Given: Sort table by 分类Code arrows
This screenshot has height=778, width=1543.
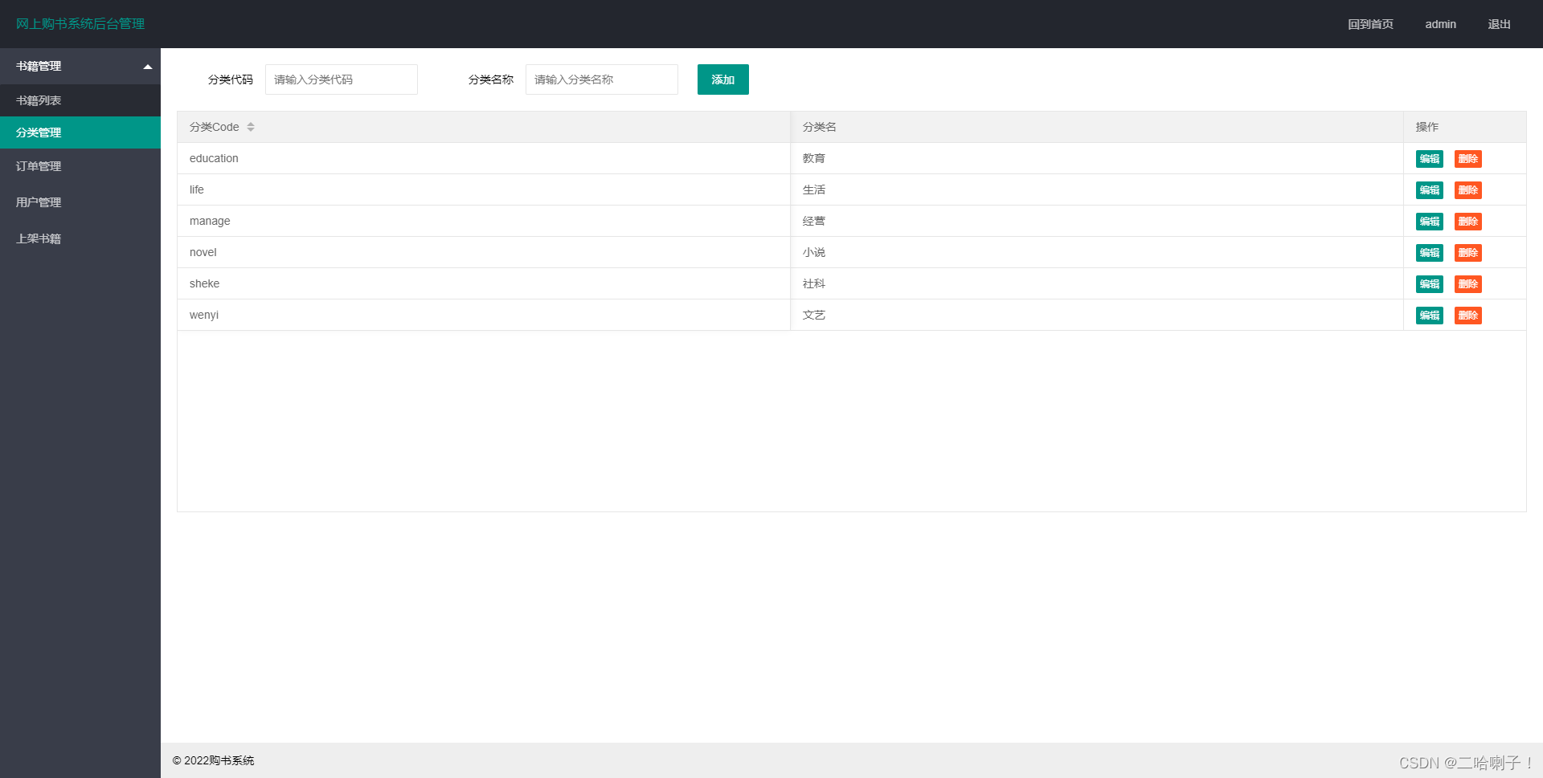Looking at the screenshot, I should (251, 127).
